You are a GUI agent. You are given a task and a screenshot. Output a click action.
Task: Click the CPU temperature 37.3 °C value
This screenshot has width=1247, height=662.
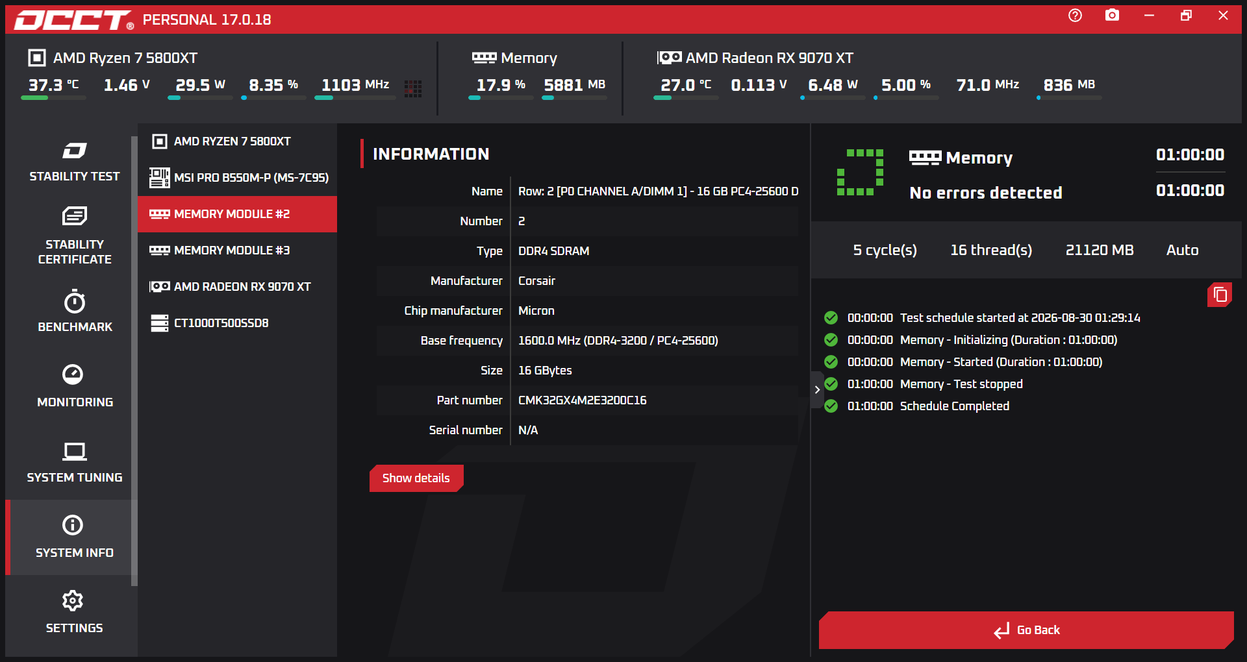point(53,85)
